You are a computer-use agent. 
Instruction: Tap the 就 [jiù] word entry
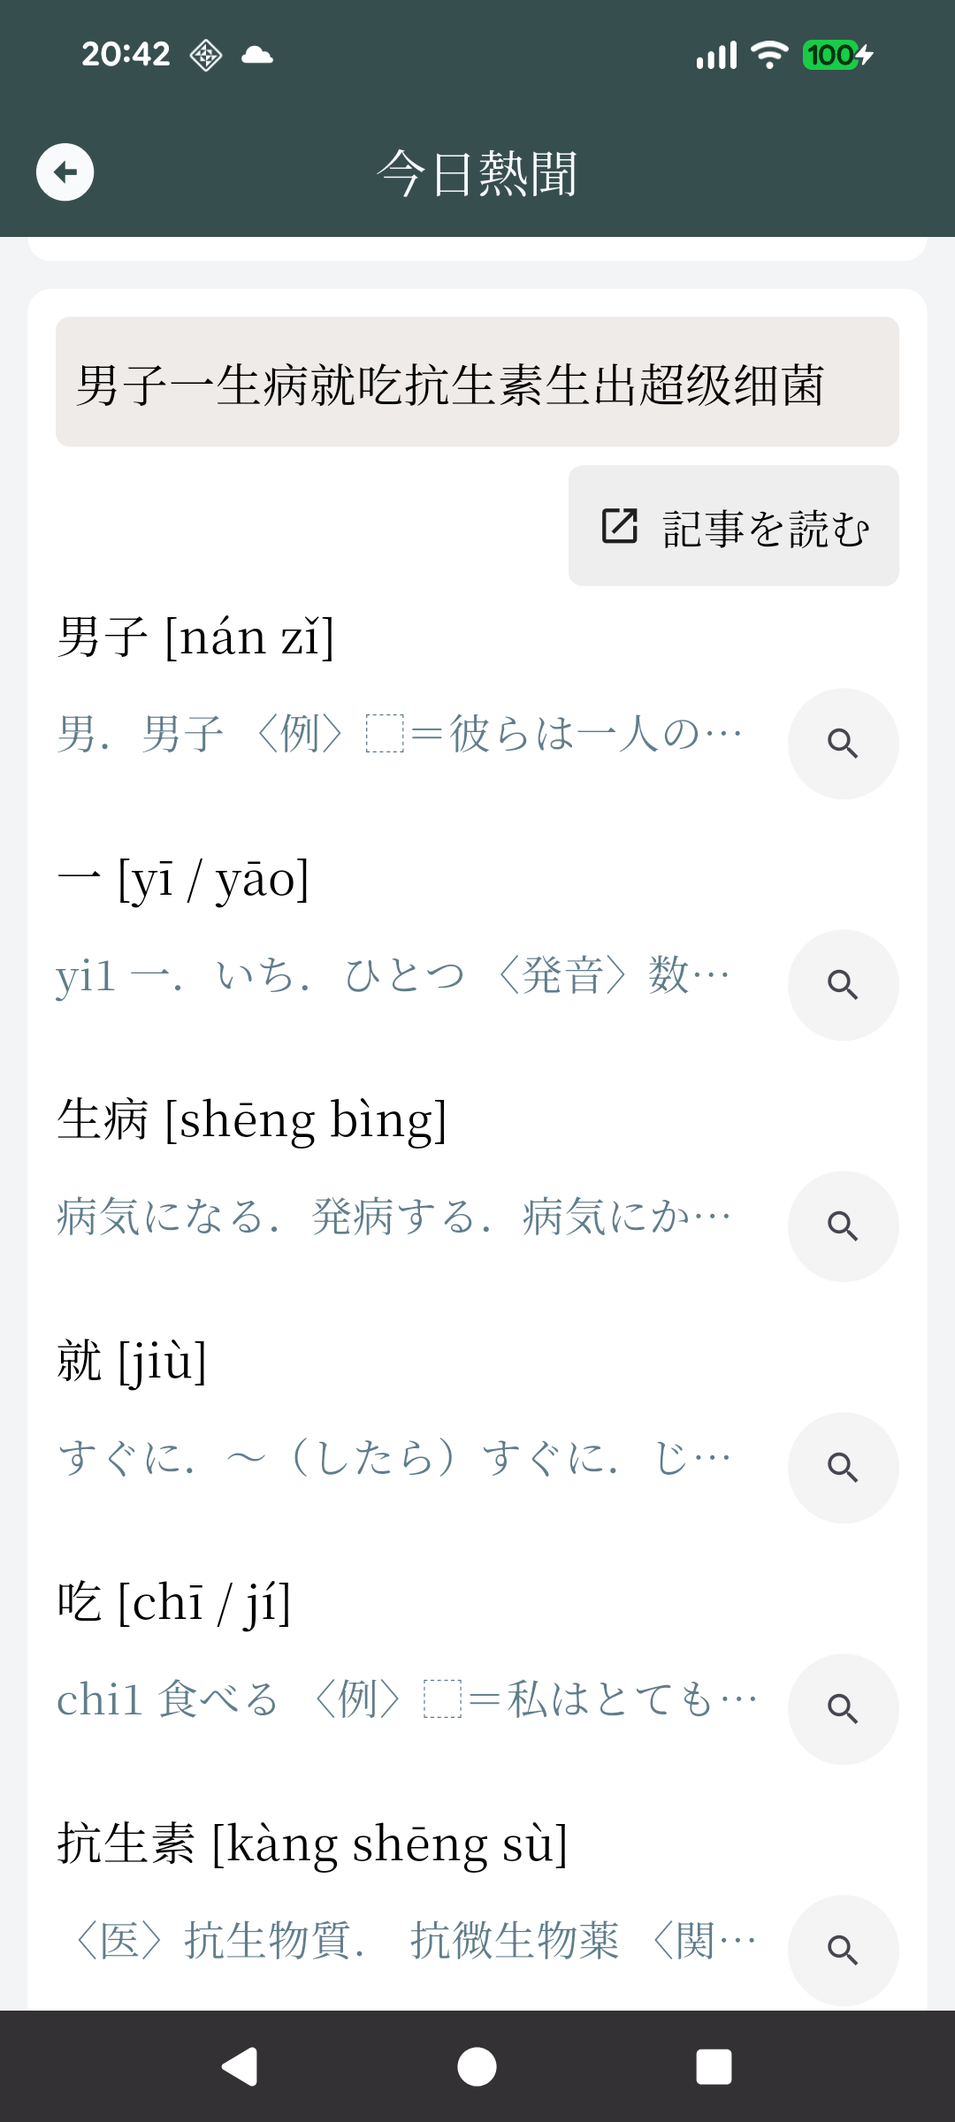click(133, 1361)
